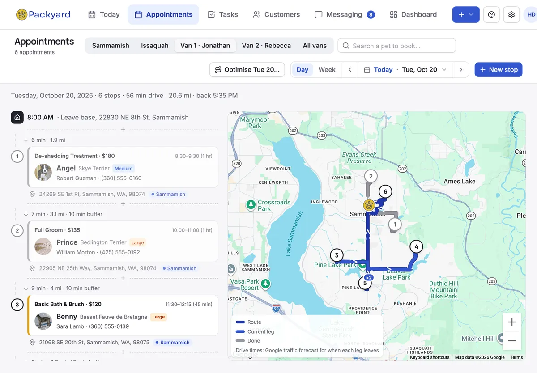Image resolution: width=537 pixels, height=373 pixels.
Task: Click map marker 3
Action: coord(337,255)
